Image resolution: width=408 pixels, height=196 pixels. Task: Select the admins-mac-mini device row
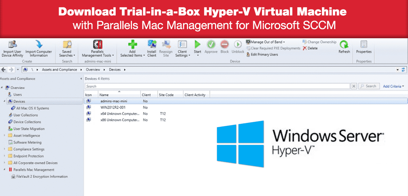(x=246, y=101)
